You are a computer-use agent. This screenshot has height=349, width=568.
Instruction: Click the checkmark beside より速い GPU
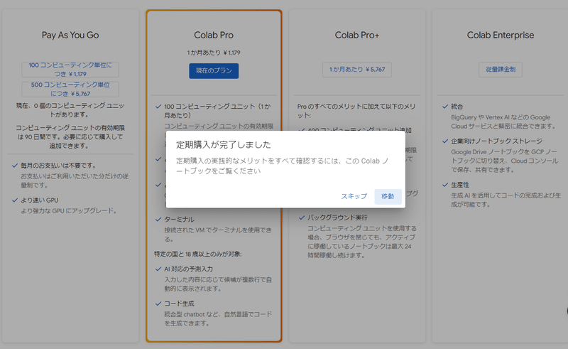(x=15, y=200)
